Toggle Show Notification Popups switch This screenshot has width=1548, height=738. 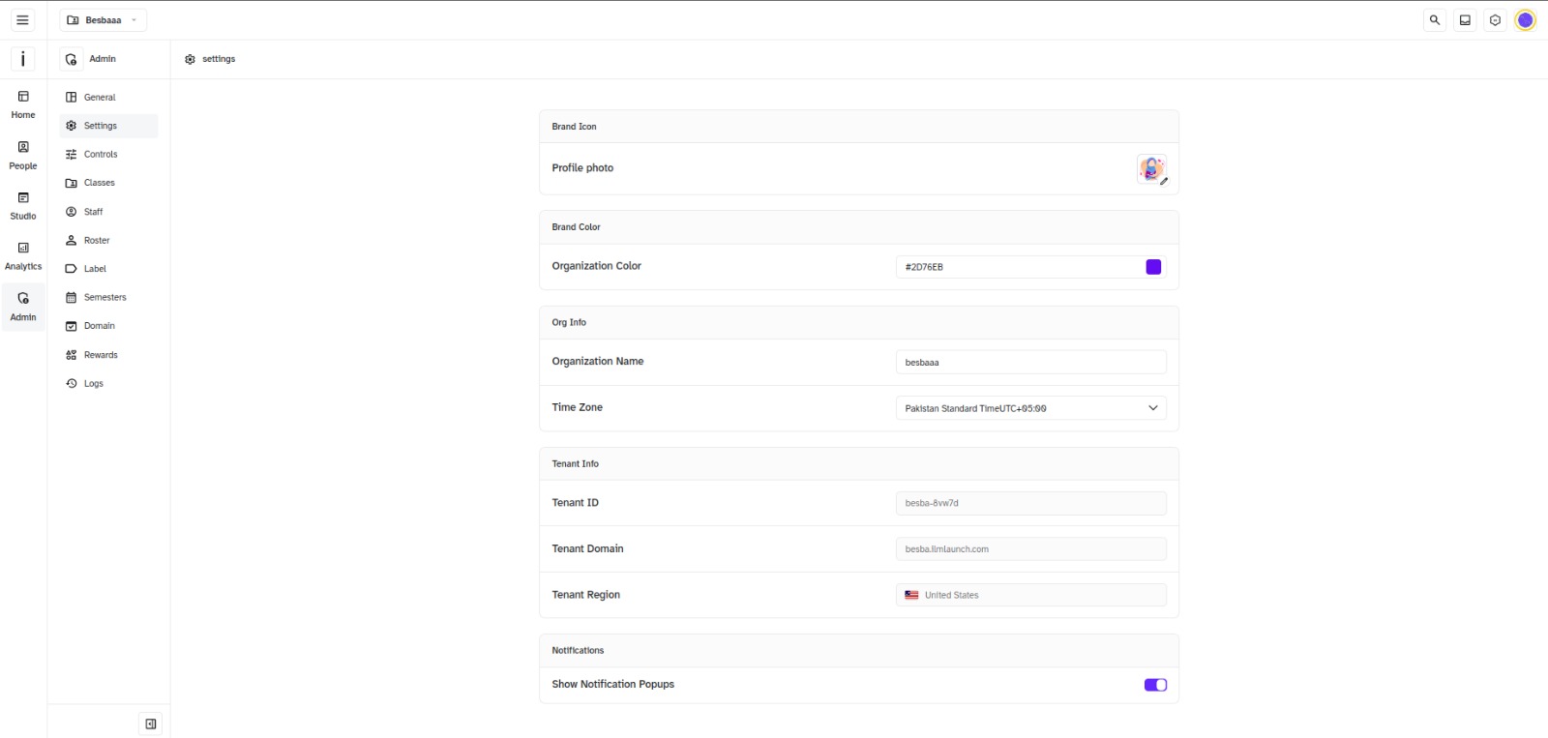coord(1155,685)
